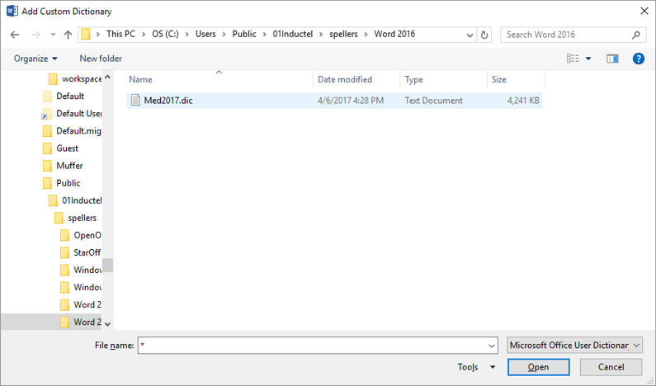The width and height of the screenshot is (656, 386).
Task: Expand the address bar history dropdown
Action: pos(468,35)
